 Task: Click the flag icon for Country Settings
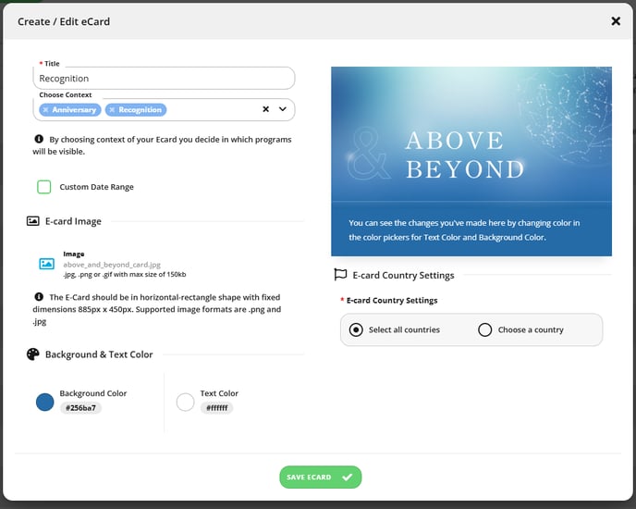pos(340,275)
